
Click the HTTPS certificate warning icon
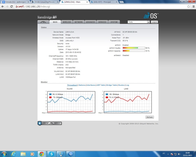coord(17,7)
